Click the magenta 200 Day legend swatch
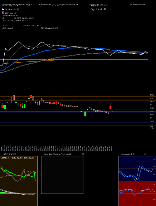 point(3,12)
